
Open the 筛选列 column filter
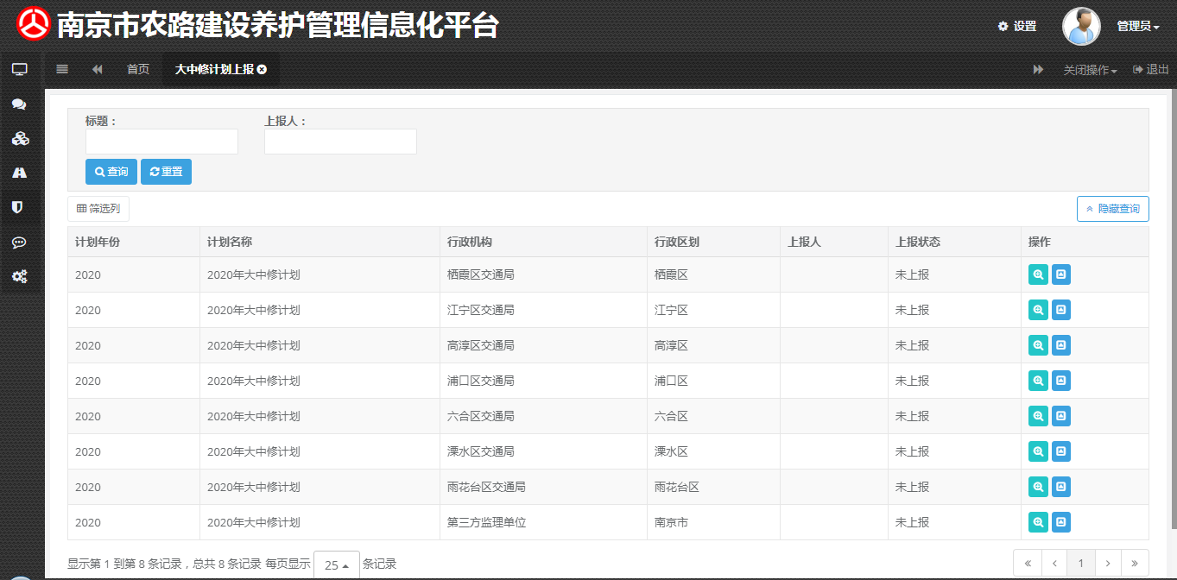click(98, 208)
